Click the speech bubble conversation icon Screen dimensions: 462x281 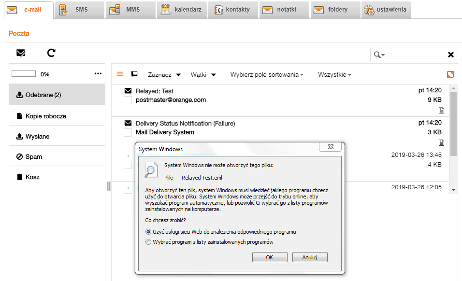tap(134, 74)
